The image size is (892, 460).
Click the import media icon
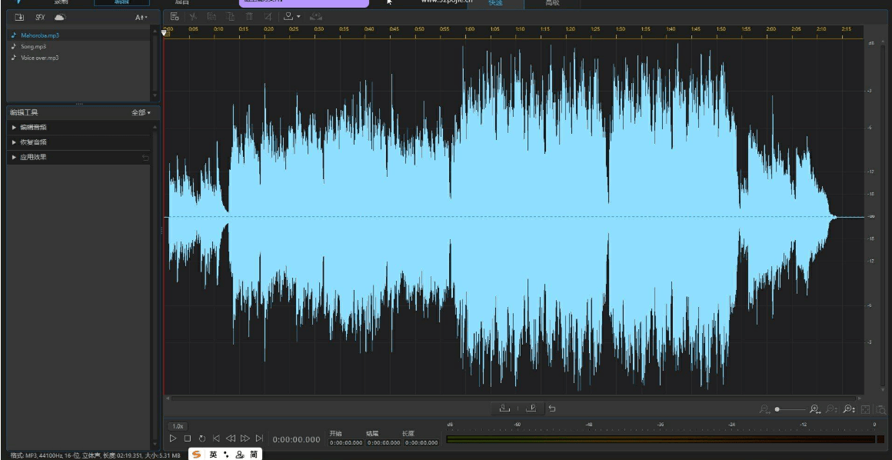click(x=19, y=17)
